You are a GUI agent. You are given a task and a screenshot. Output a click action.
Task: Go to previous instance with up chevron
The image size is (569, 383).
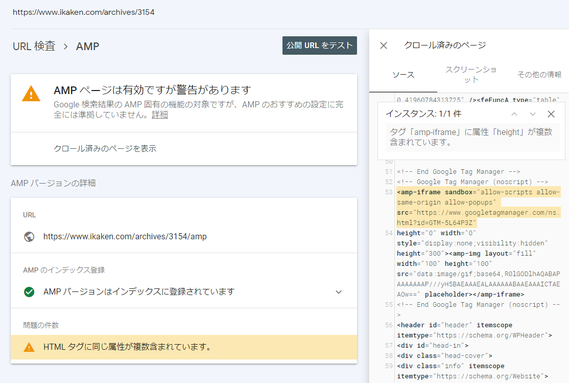(x=514, y=114)
